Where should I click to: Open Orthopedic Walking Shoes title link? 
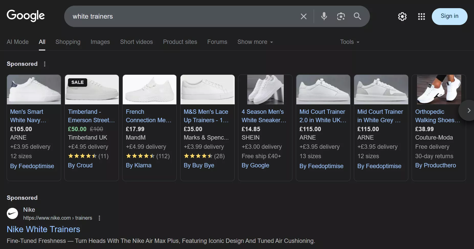437,116
